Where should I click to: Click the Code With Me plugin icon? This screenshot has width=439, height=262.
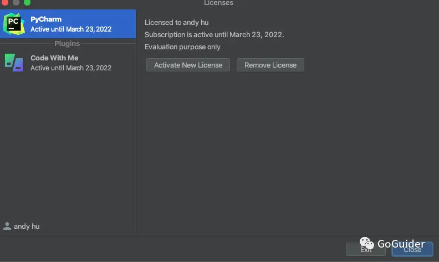[14, 63]
